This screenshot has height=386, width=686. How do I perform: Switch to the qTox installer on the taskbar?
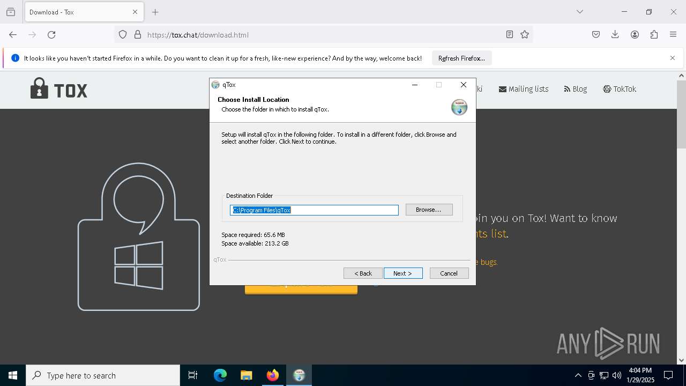299,375
